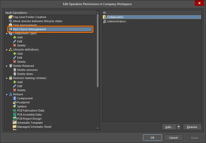Click the Cancel button
Image resolution: width=206 pixels, height=143 pixels.
173,138
